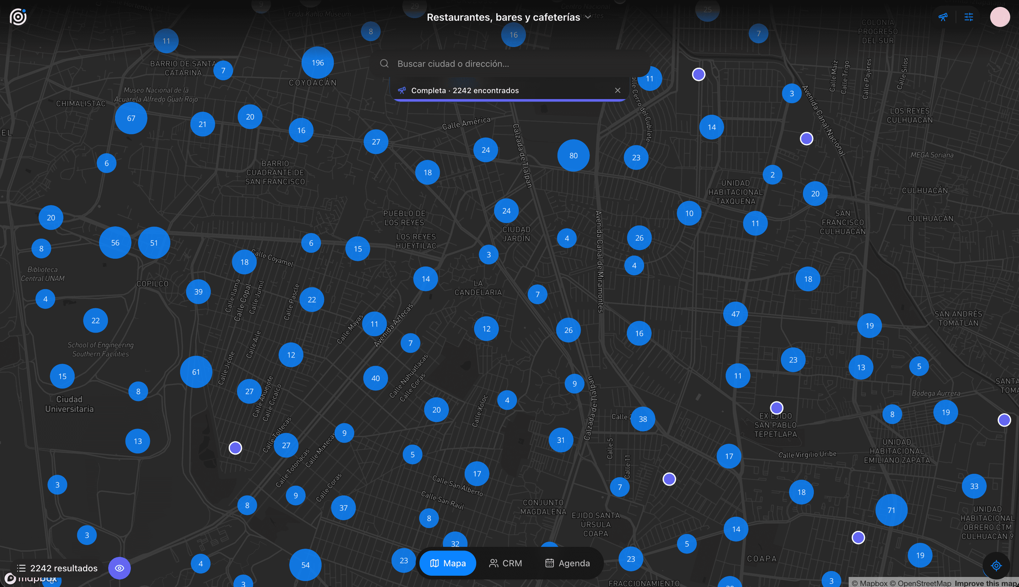Open the 33 cluster marker
This screenshot has height=587, width=1019.
tap(974, 486)
